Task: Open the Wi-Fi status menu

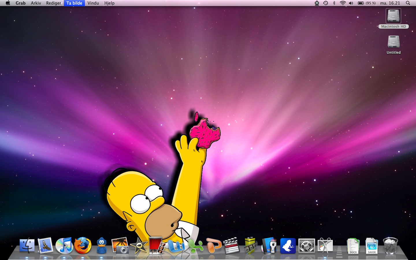Action: pyautogui.click(x=343, y=3)
